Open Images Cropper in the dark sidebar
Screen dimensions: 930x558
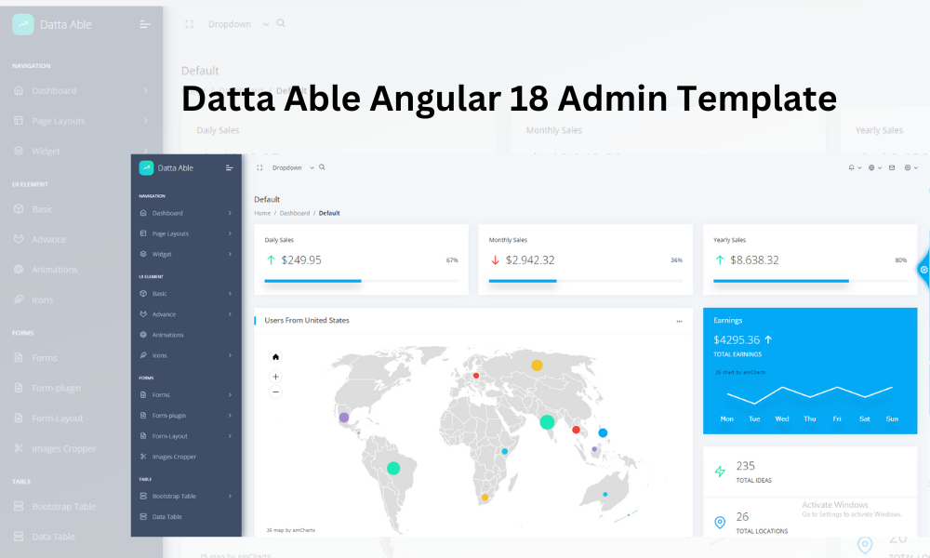tap(174, 457)
